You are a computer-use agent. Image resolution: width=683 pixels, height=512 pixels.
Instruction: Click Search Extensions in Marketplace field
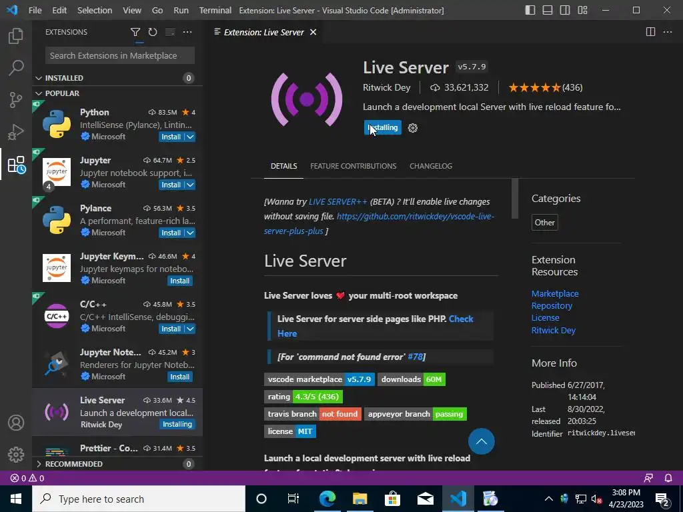pyautogui.click(x=120, y=56)
